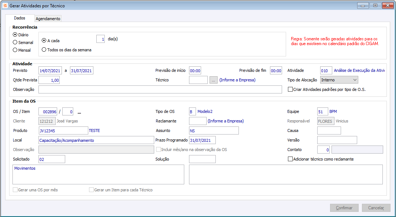
Task: Click the Previsto start date field
Action: (x=52, y=70)
